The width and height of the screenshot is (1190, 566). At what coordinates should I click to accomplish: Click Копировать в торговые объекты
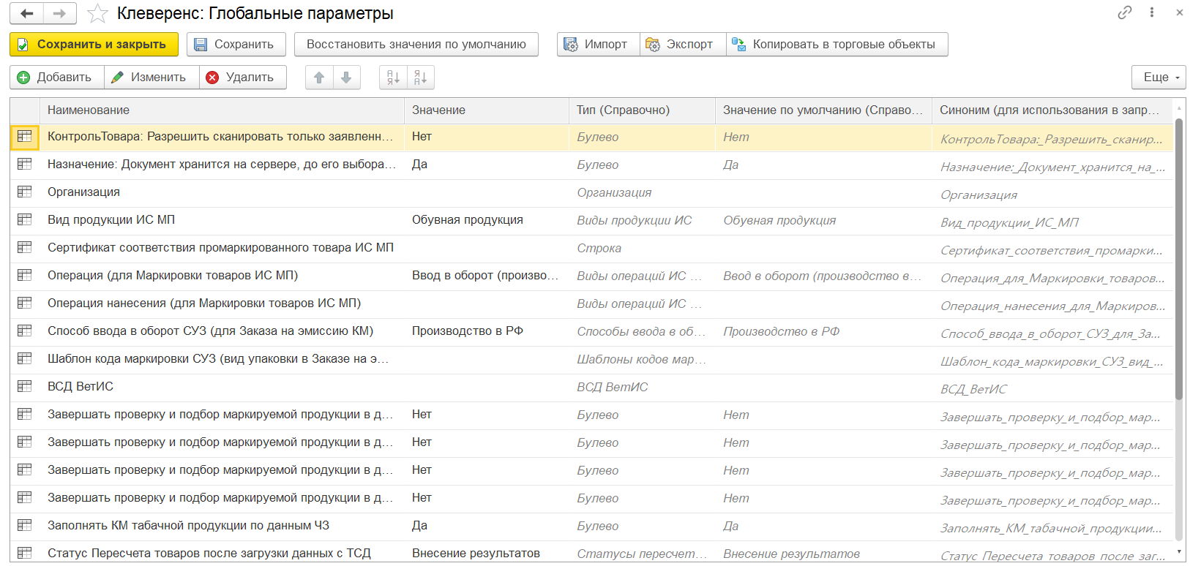tap(837, 45)
